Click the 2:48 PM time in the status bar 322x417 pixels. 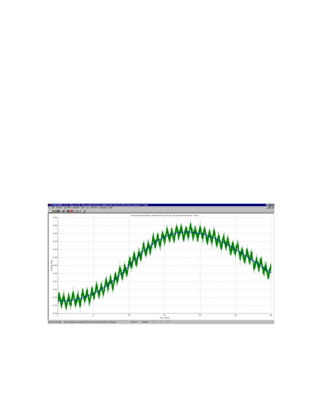[145, 322]
